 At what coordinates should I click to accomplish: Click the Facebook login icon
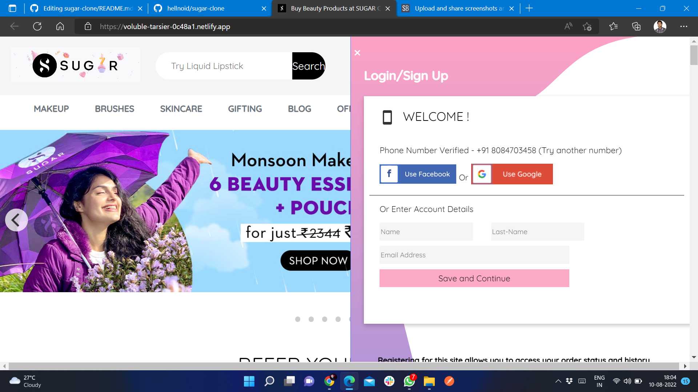pos(389,173)
